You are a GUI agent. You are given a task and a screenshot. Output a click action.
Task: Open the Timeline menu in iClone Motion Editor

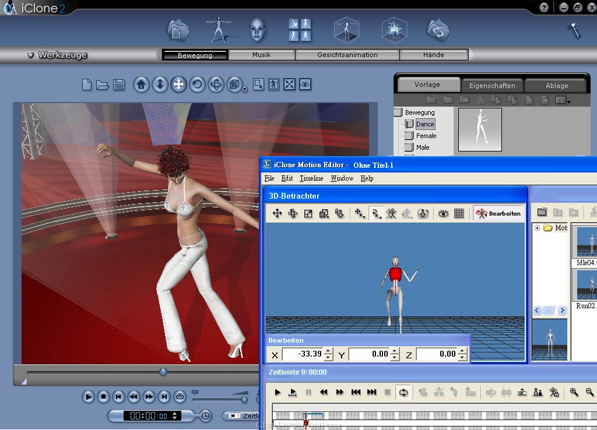[x=311, y=178]
